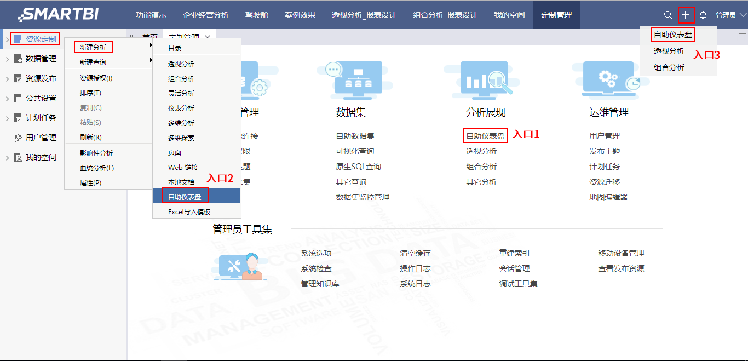Open the 原生SQL查询 link
Image resolution: width=748 pixels, height=361 pixels.
359,166
